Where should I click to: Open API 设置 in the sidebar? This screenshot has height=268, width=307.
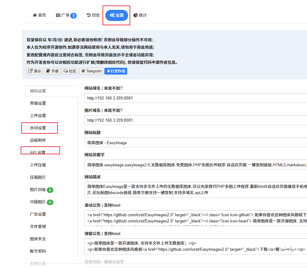pos(38,152)
